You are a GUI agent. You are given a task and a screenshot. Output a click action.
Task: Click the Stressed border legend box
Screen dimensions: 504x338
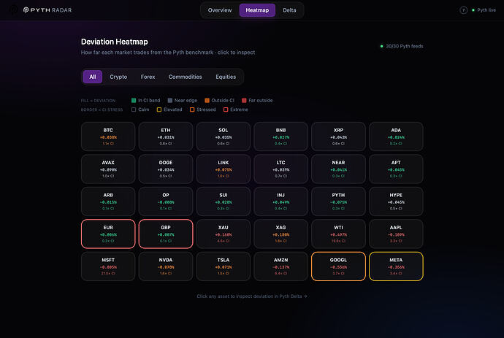tap(192, 110)
